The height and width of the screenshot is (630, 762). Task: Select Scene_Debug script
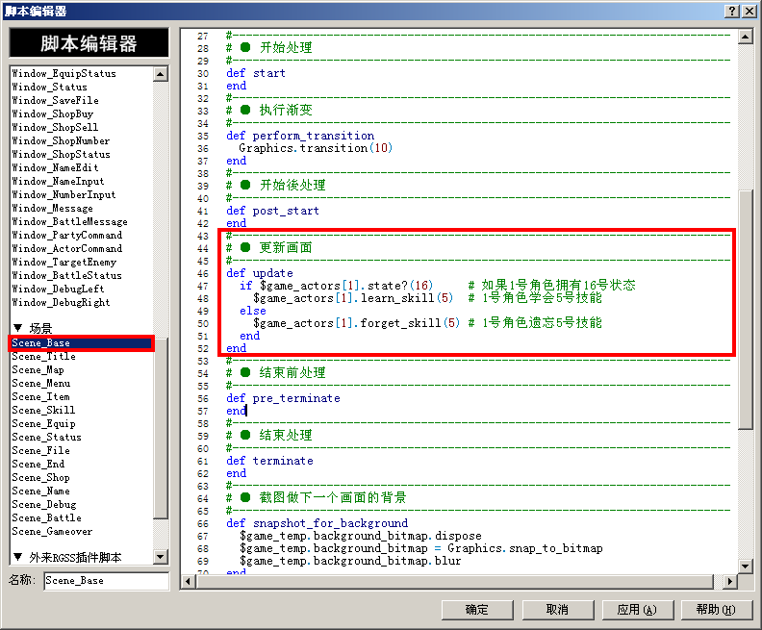click(x=43, y=505)
